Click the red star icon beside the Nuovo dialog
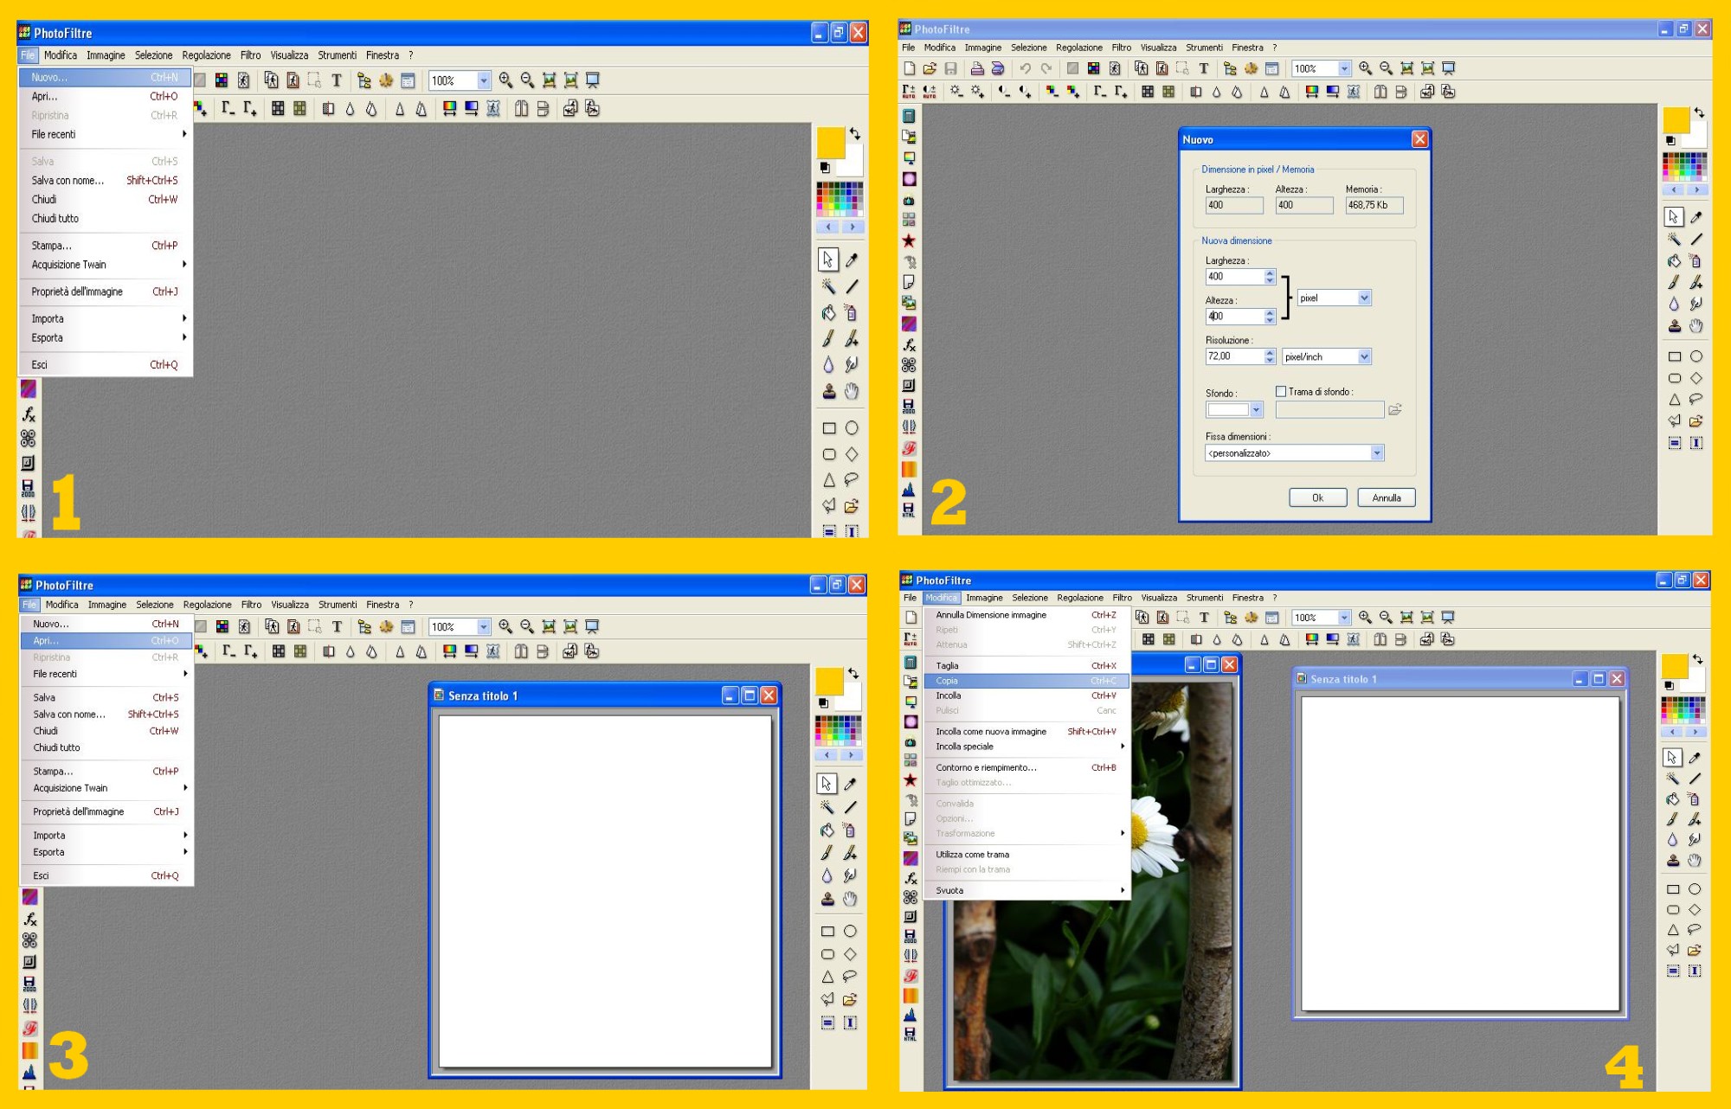Image resolution: width=1731 pixels, height=1109 pixels. (x=909, y=240)
